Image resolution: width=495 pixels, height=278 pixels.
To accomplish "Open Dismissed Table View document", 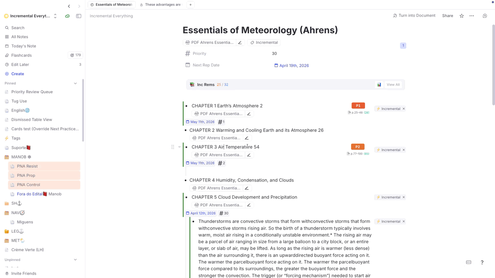I will 32,119.
